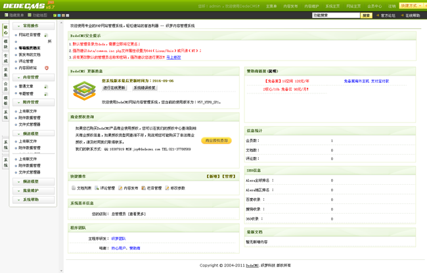Screen dimensions: 427x273
Task: Open the 织梦团队 link
Action: [119, 239]
